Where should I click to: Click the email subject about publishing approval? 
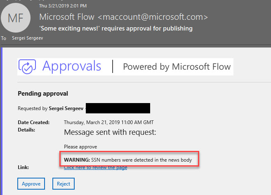point(115,28)
